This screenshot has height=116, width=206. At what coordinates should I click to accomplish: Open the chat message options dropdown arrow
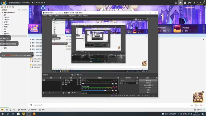pos(198,105)
